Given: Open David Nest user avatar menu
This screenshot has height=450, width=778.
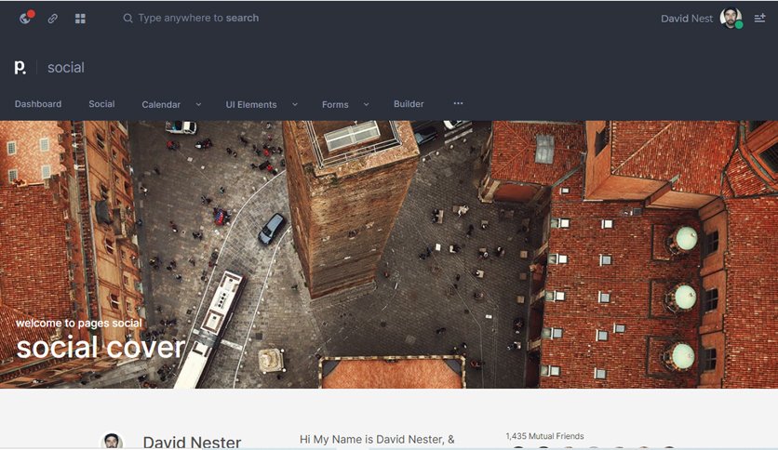Looking at the screenshot, I should [x=731, y=19].
